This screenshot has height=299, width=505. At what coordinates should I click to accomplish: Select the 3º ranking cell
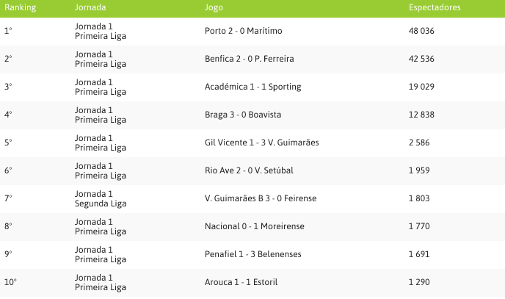8,87
